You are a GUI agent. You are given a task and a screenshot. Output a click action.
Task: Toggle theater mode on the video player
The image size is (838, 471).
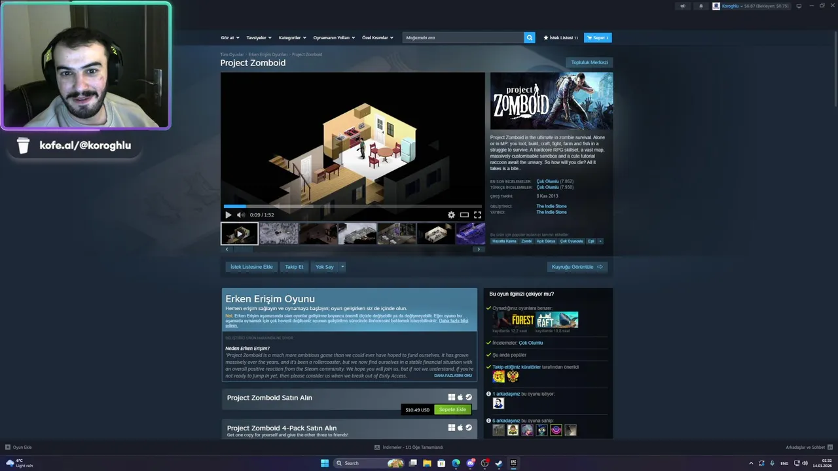464,215
